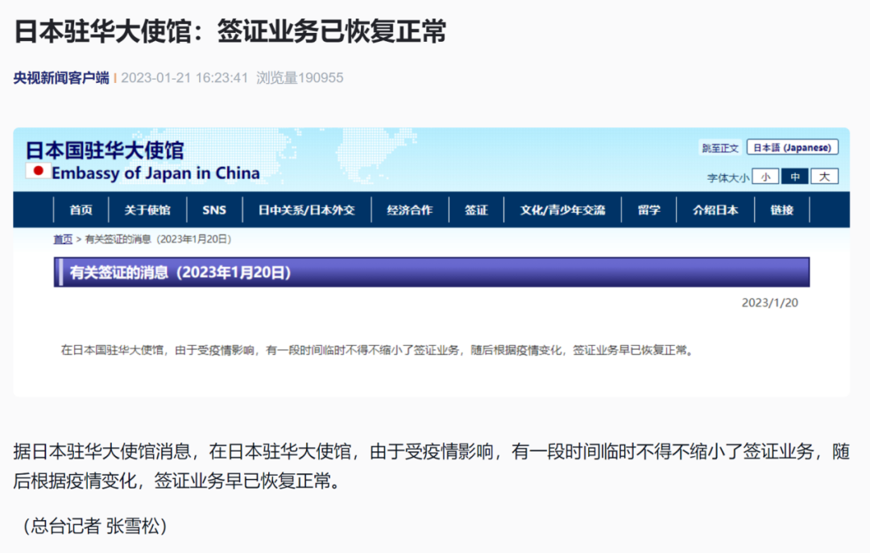This screenshot has height=553, width=870.
Task: Click the breadcrumb text 有关签证的消息 (2023年1月20日)
Action: (x=158, y=239)
